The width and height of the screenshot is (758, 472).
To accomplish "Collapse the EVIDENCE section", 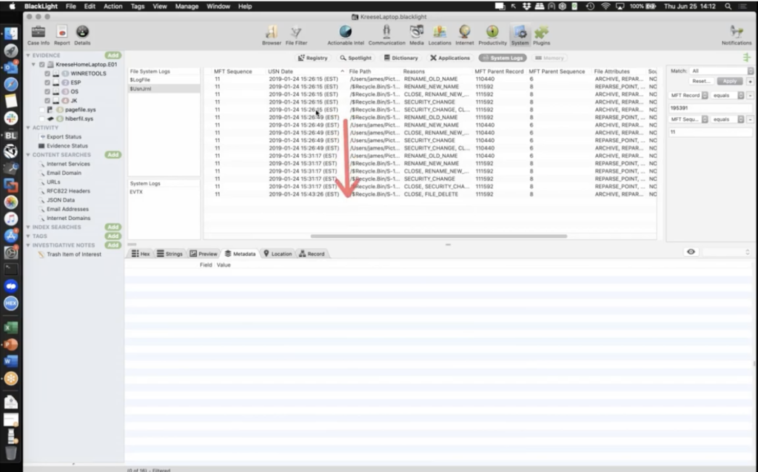I will click(28, 56).
